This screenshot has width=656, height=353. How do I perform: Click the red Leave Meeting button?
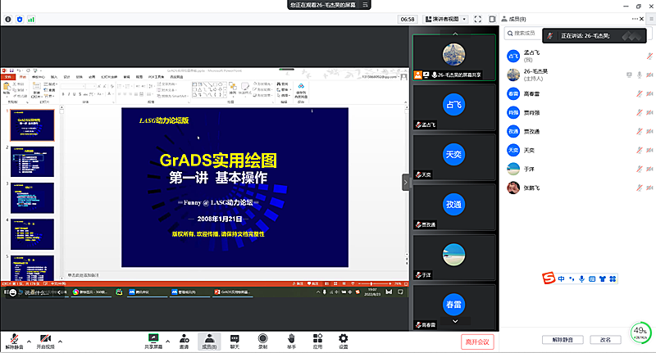click(477, 342)
